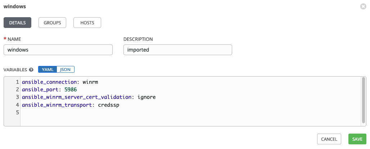Click into the Name input field
The image size is (370, 149).
coord(58,50)
